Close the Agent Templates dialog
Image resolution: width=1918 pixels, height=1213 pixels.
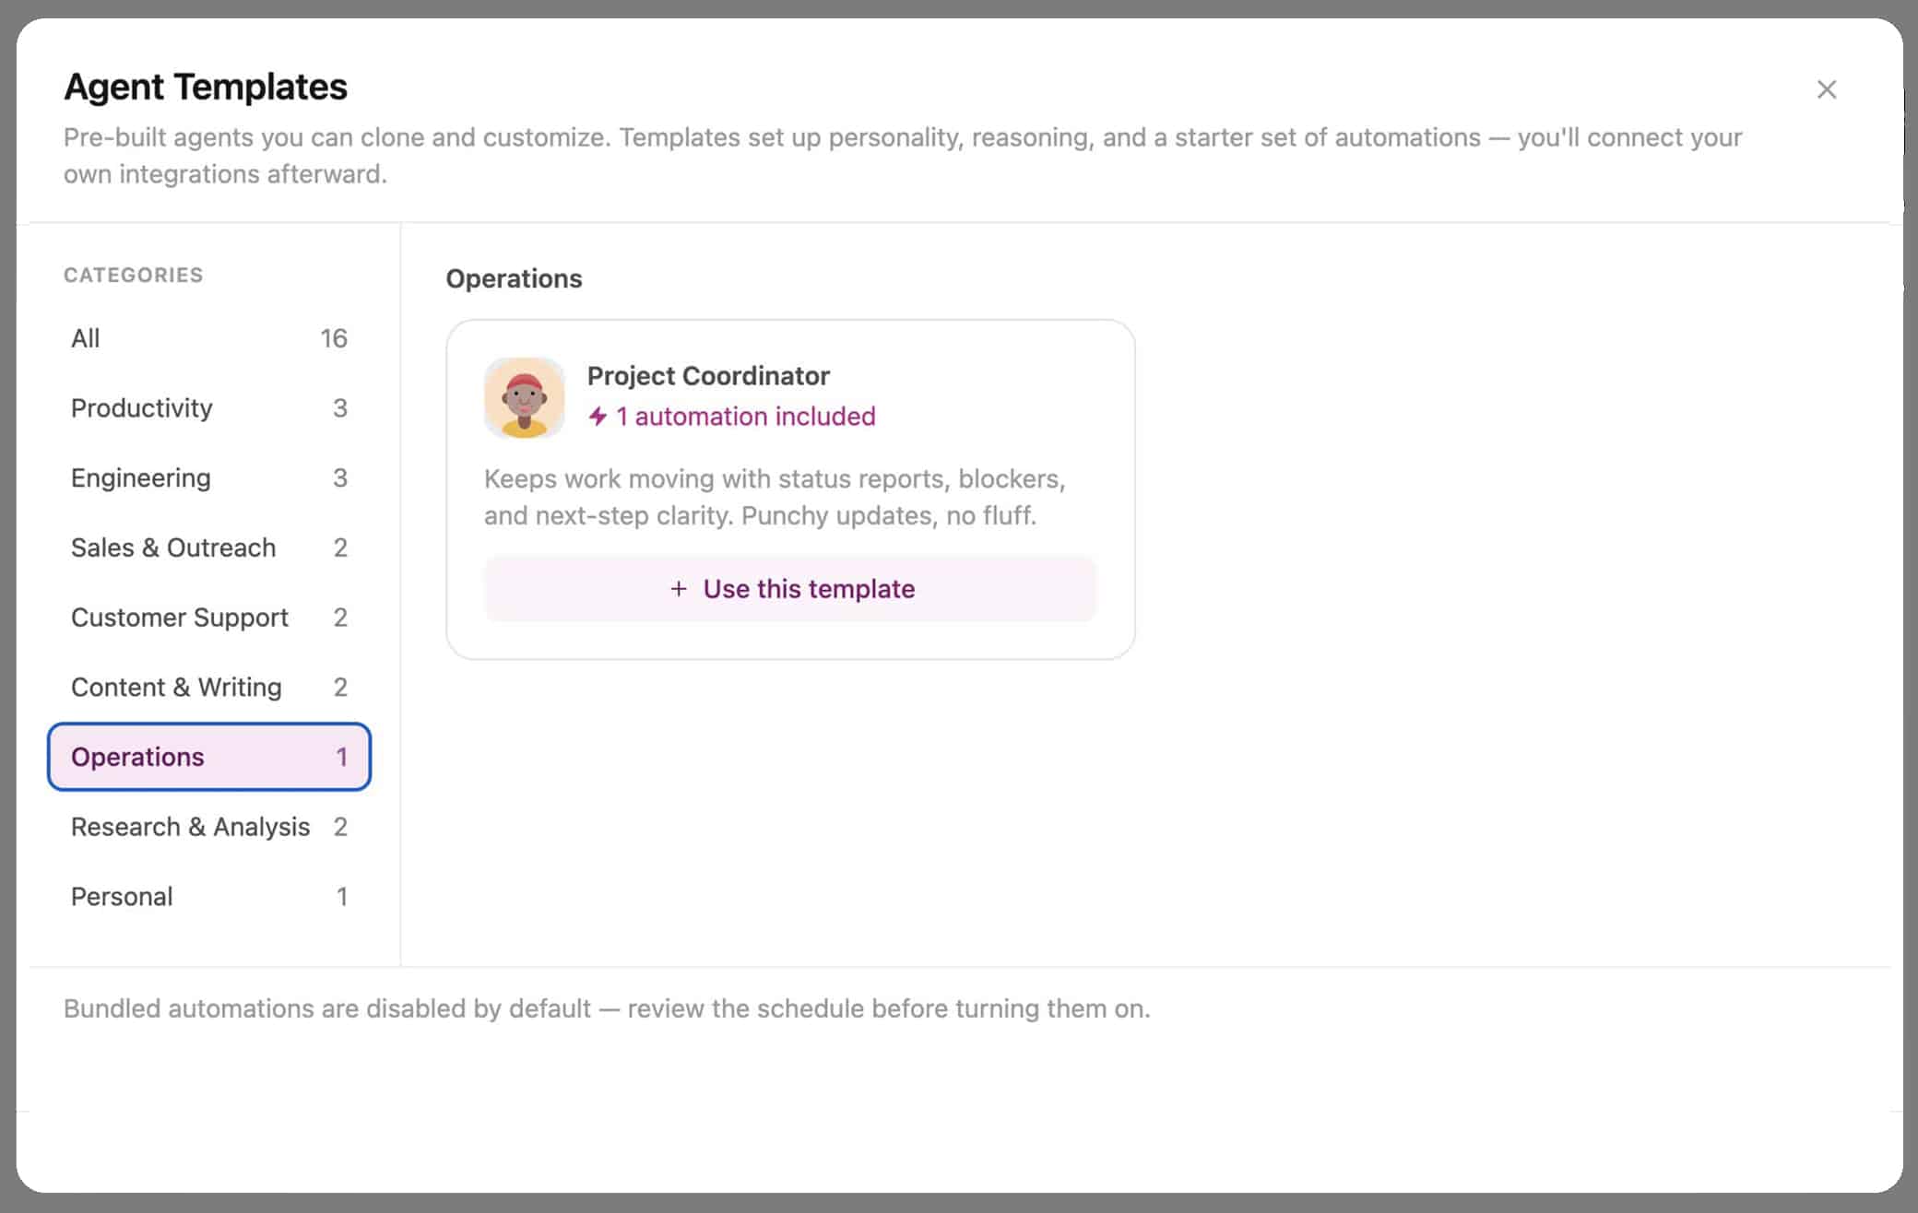pos(1826,89)
